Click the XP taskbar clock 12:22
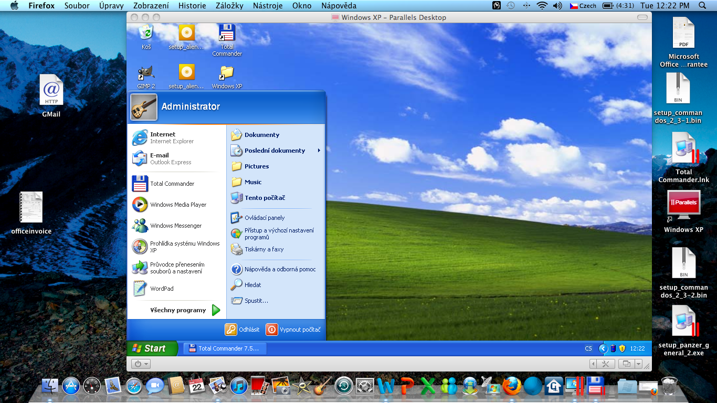Viewport: 717px width, 403px height. pyautogui.click(x=637, y=348)
